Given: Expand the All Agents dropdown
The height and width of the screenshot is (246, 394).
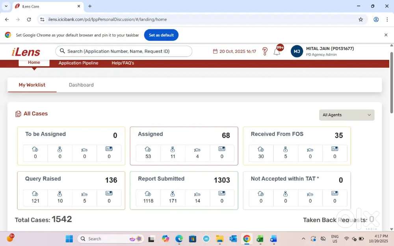Looking at the screenshot, I should click(x=346, y=115).
